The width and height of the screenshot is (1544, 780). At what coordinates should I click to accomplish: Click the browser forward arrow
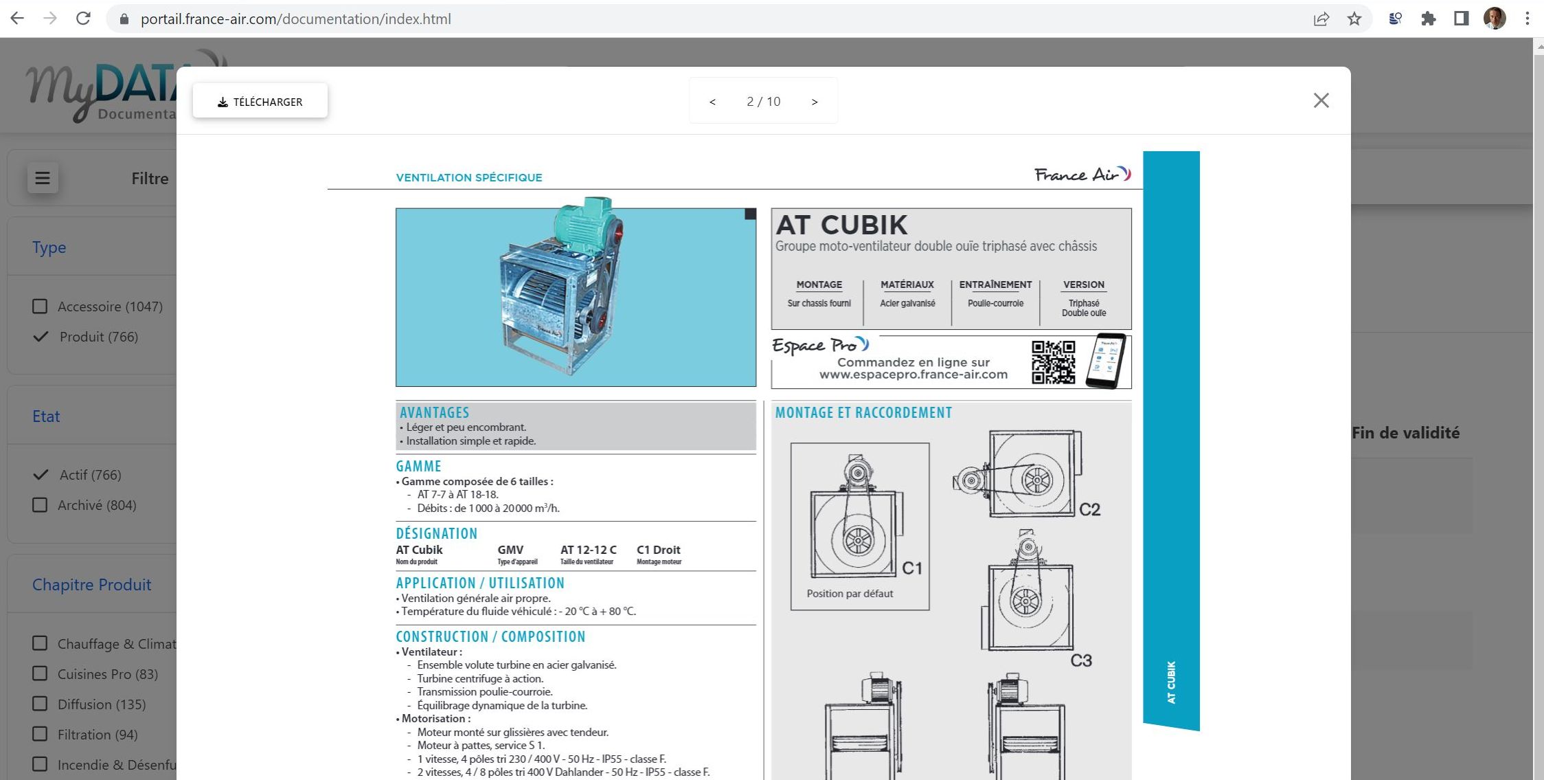(x=50, y=19)
